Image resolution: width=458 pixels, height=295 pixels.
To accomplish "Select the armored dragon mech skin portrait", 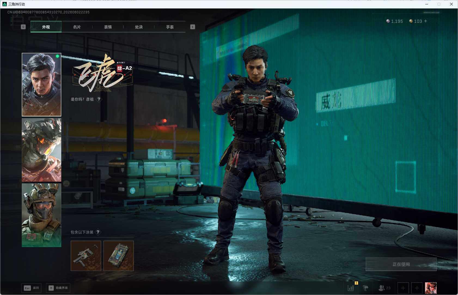I will tap(41, 150).
